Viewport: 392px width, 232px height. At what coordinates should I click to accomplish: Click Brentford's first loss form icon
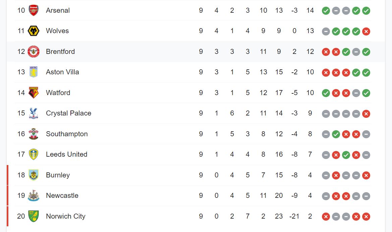[x=326, y=52]
